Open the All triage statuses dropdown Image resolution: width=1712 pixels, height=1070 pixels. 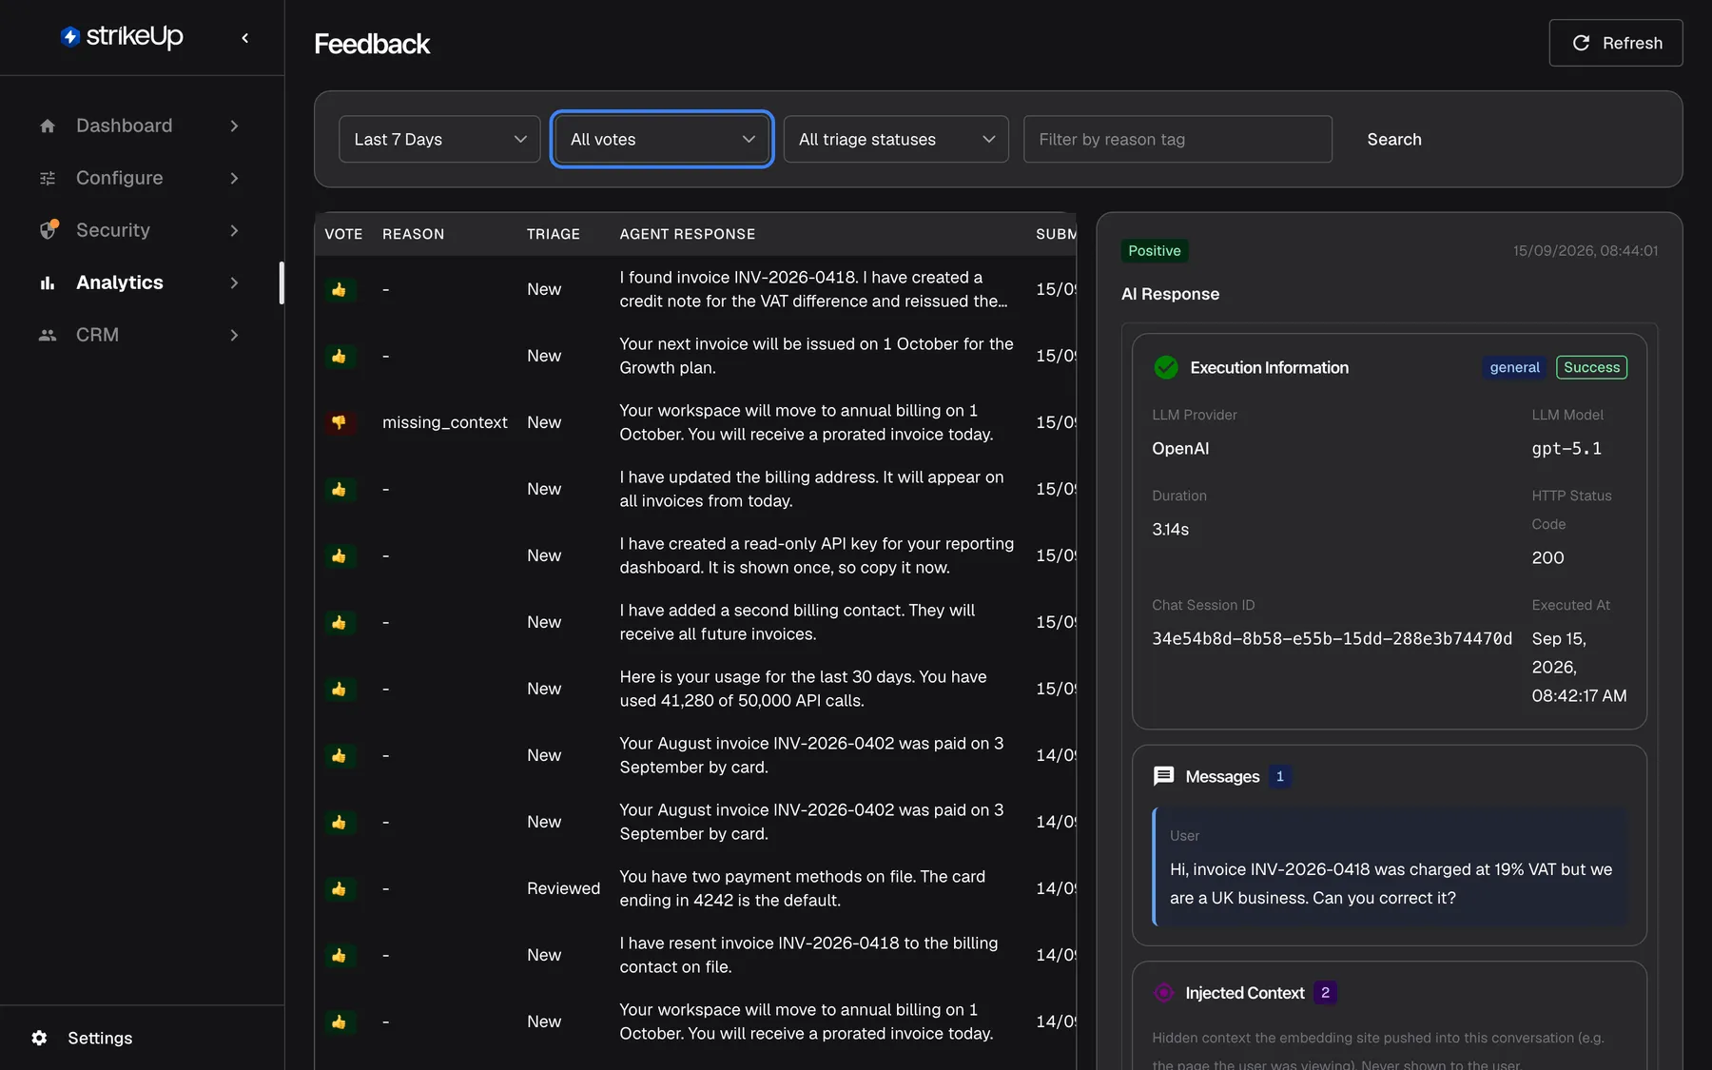click(896, 139)
